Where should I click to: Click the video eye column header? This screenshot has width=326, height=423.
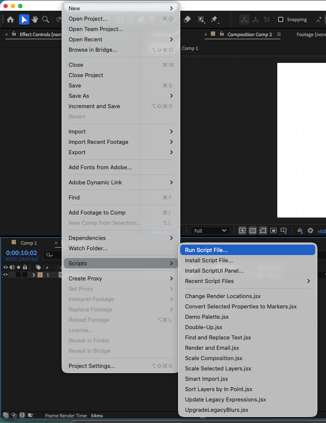click(6, 267)
